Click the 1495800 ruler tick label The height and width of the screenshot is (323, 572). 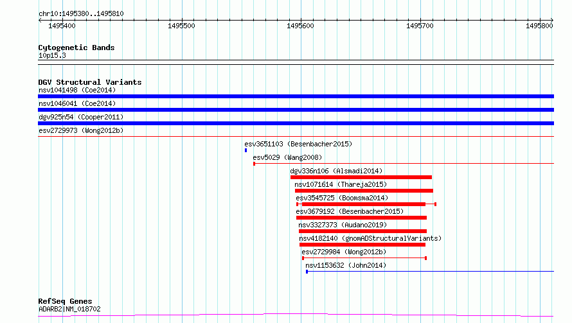(539, 26)
